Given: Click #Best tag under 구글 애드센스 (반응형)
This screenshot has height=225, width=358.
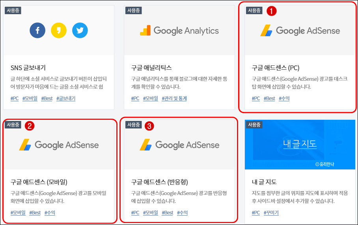Looking at the screenshot, I should [x=168, y=213].
